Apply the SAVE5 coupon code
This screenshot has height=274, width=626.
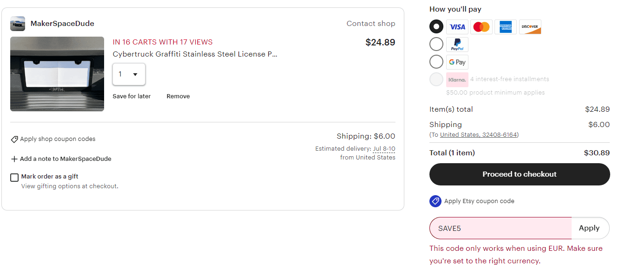[x=589, y=228]
